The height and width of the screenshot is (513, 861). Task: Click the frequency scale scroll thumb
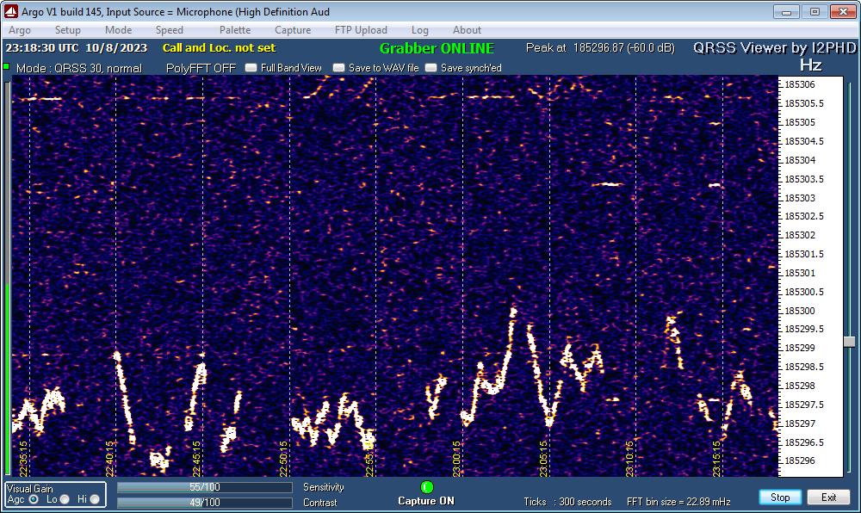click(850, 341)
